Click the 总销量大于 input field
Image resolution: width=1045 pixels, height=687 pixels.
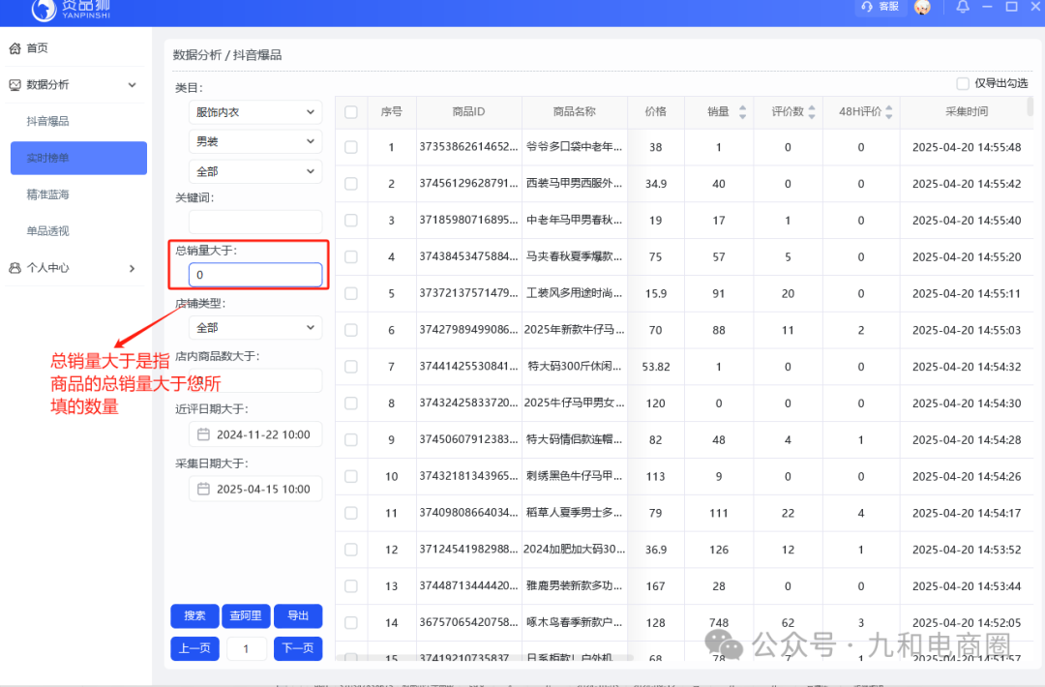(x=254, y=274)
